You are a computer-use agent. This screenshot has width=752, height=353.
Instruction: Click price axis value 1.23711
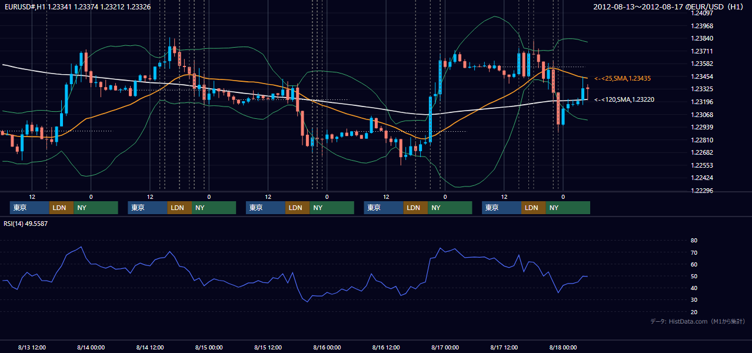pyautogui.click(x=702, y=51)
